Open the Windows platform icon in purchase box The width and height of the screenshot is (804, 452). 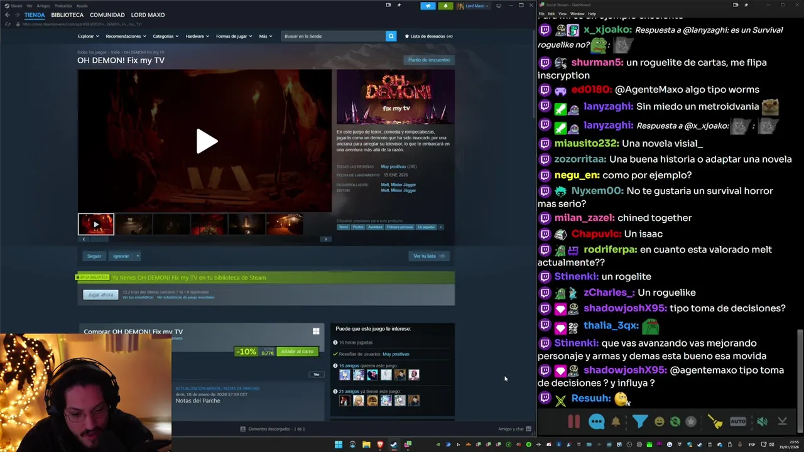pyautogui.click(x=316, y=331)
